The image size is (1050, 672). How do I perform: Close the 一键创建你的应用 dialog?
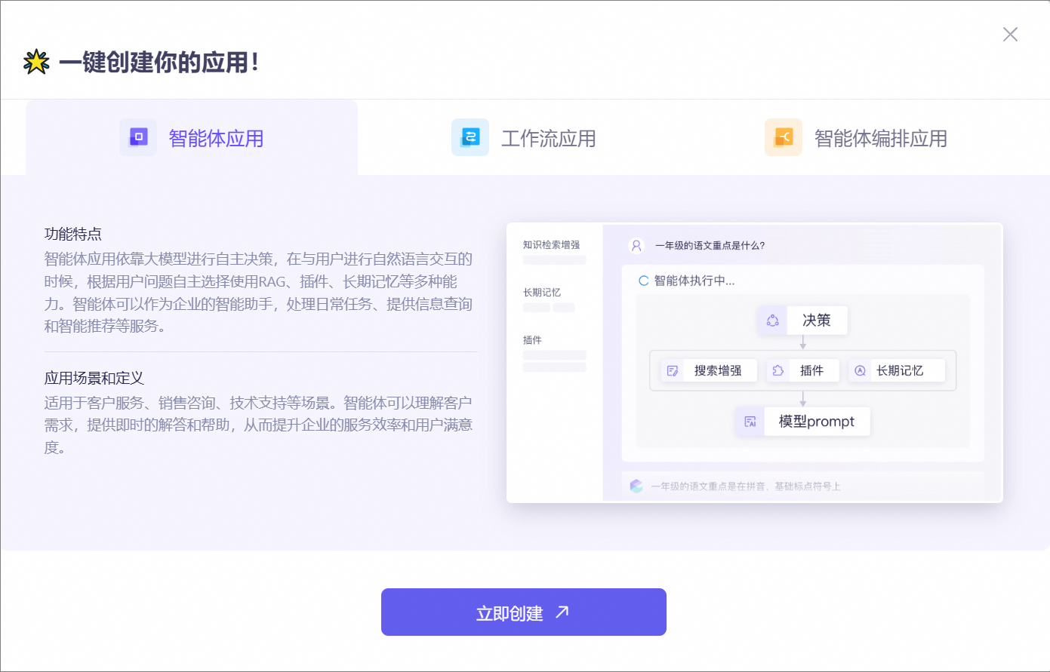coord(1010,35)
